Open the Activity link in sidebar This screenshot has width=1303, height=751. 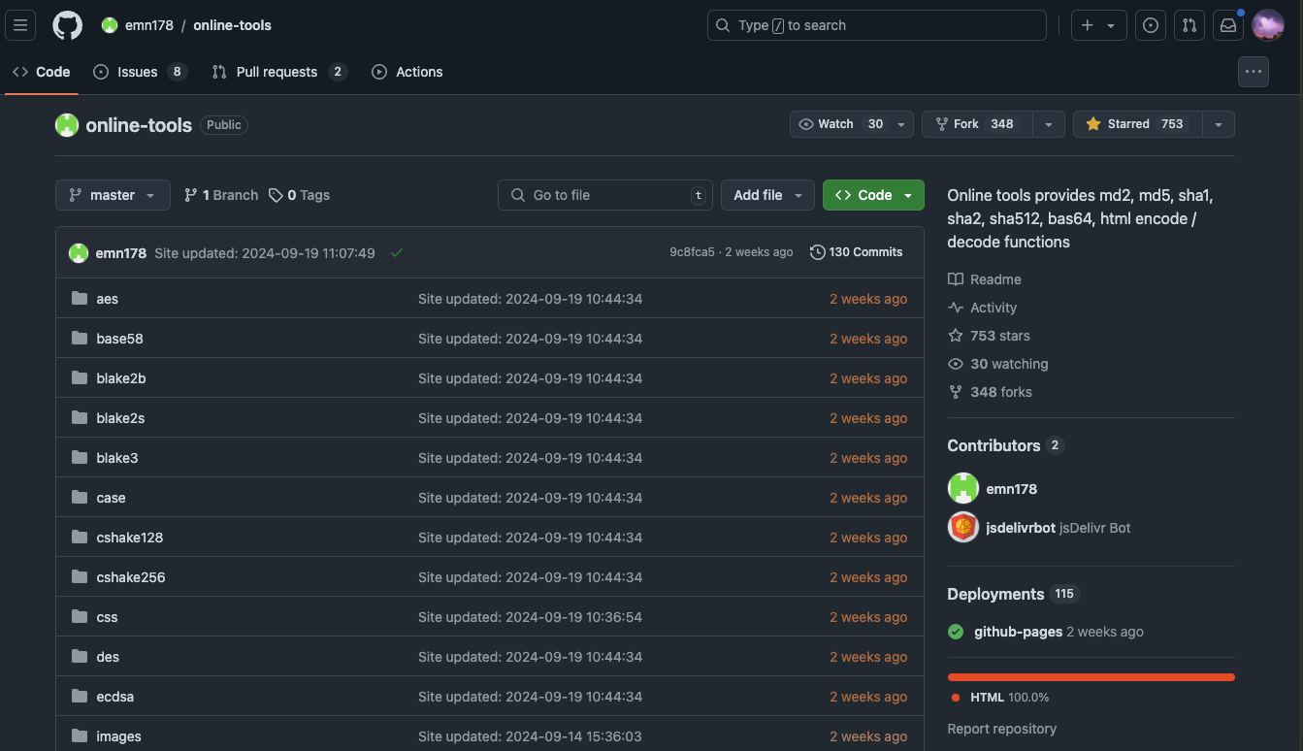click(x=983, y=308)
